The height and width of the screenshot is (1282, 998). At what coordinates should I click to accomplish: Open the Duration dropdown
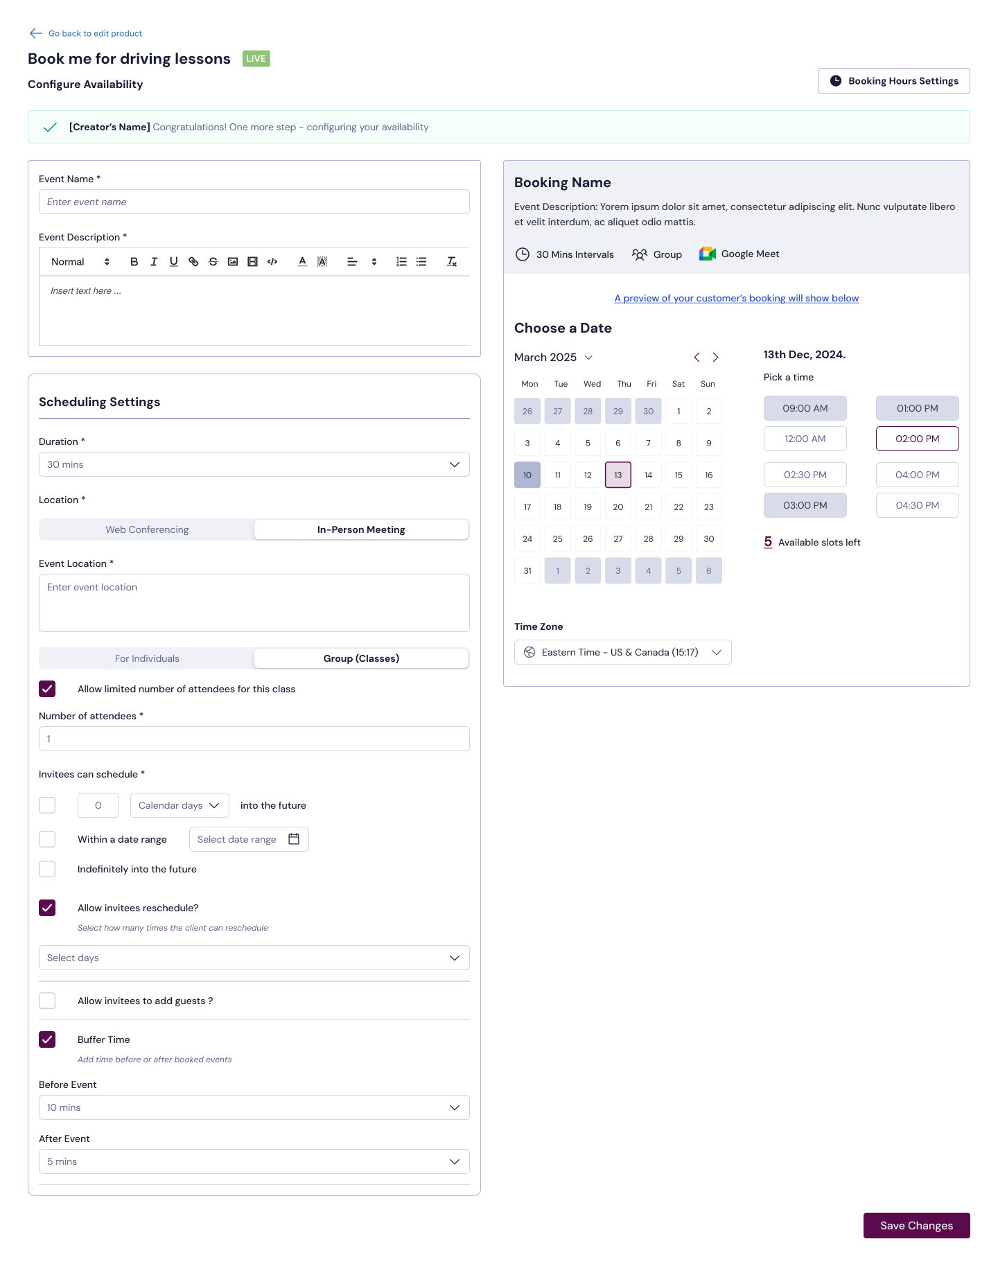tap(254, 464)
